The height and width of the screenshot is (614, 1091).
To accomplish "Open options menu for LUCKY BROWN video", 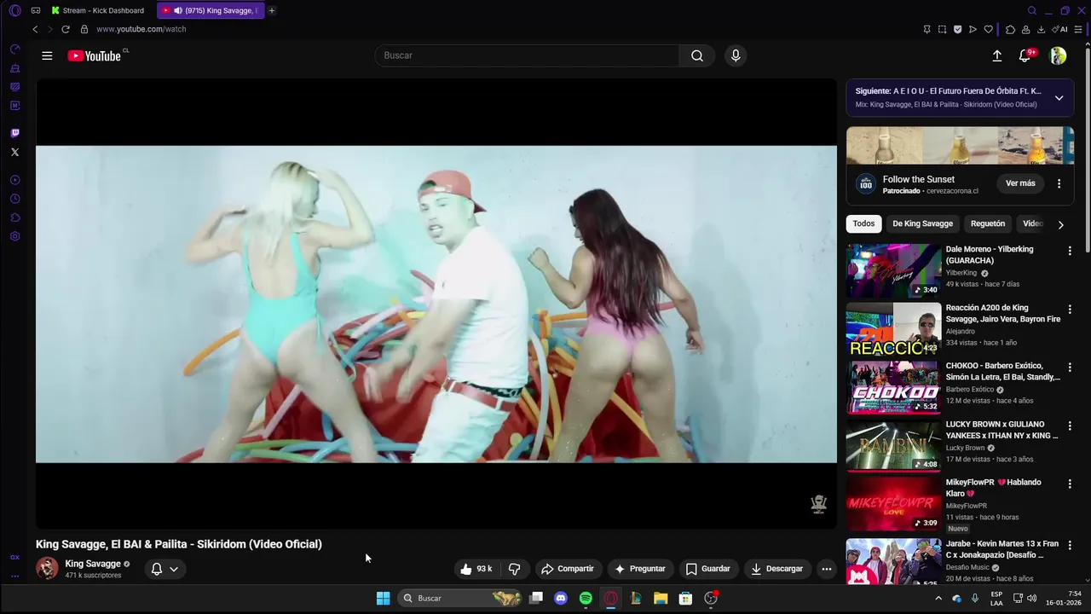I will (1070, 426).
